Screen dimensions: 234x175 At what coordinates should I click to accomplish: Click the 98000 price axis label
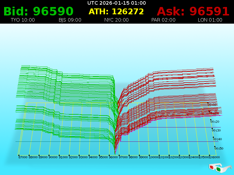pos(133,157)
